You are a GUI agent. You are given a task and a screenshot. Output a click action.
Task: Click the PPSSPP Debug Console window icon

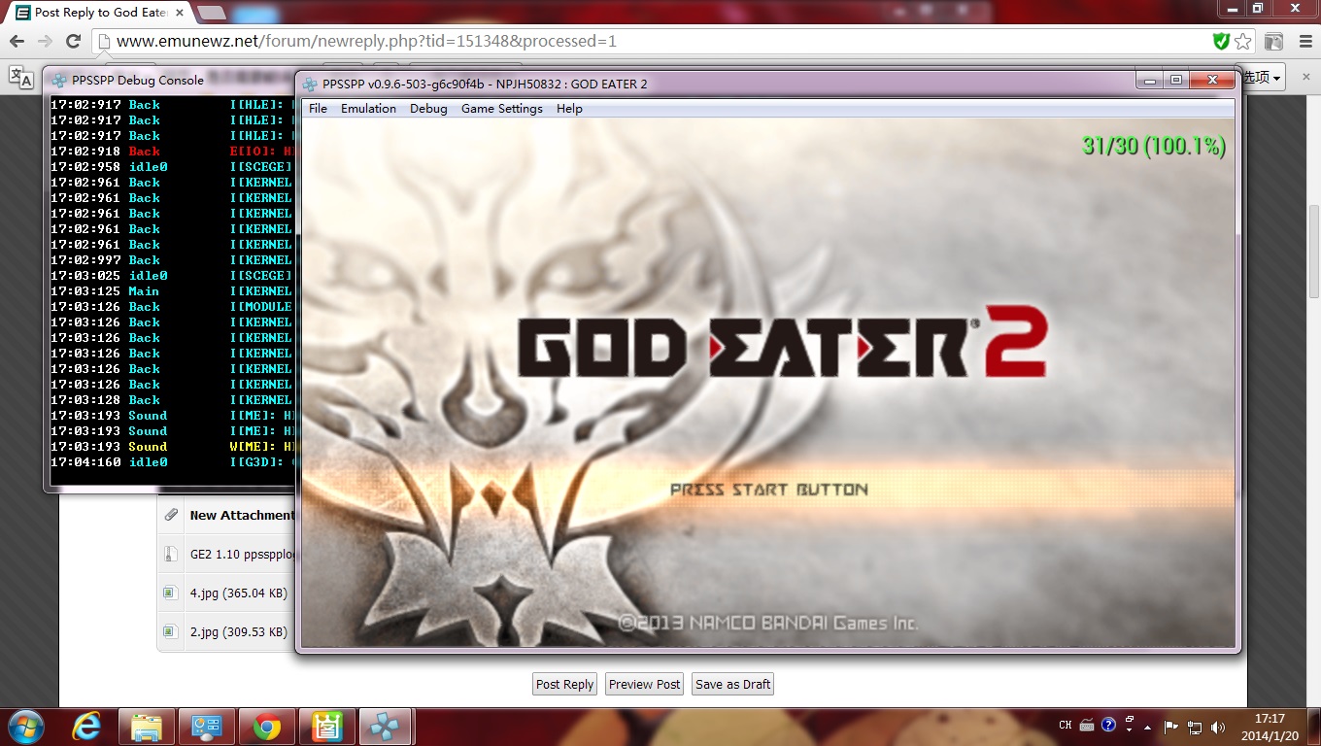[x=59, y=81]
